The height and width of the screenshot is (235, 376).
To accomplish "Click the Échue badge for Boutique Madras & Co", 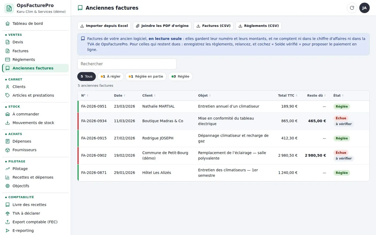I will (341, 118).
